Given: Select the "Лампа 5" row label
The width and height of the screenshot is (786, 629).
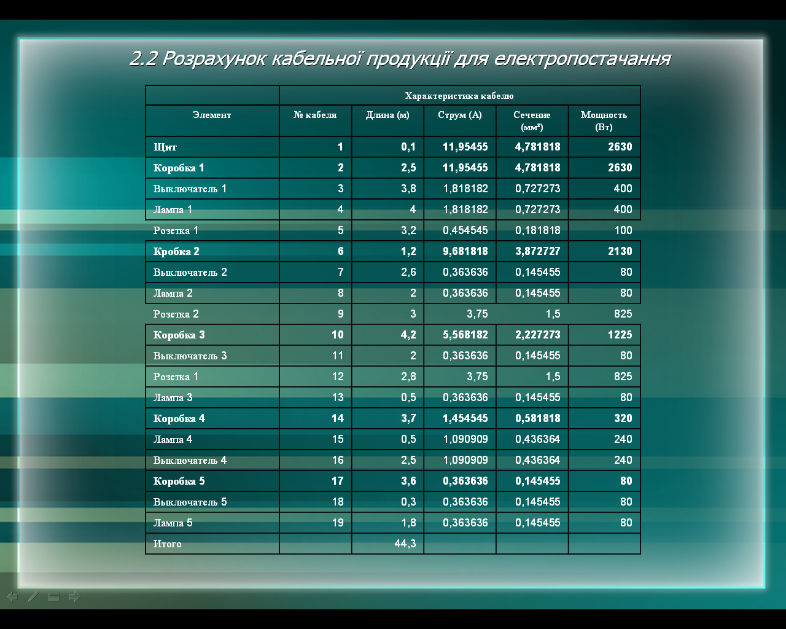Looking at the screenshot, I should pyautogui.click(x=173, y=523).
